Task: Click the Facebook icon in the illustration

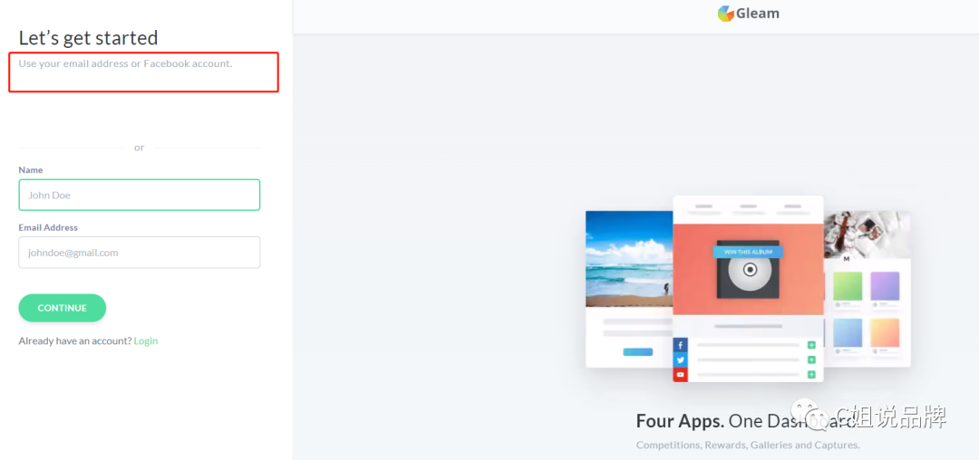Action: click(680, 345)
